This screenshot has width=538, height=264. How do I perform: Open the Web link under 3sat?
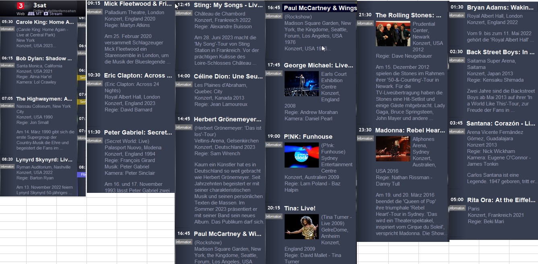tap(21, 14)
